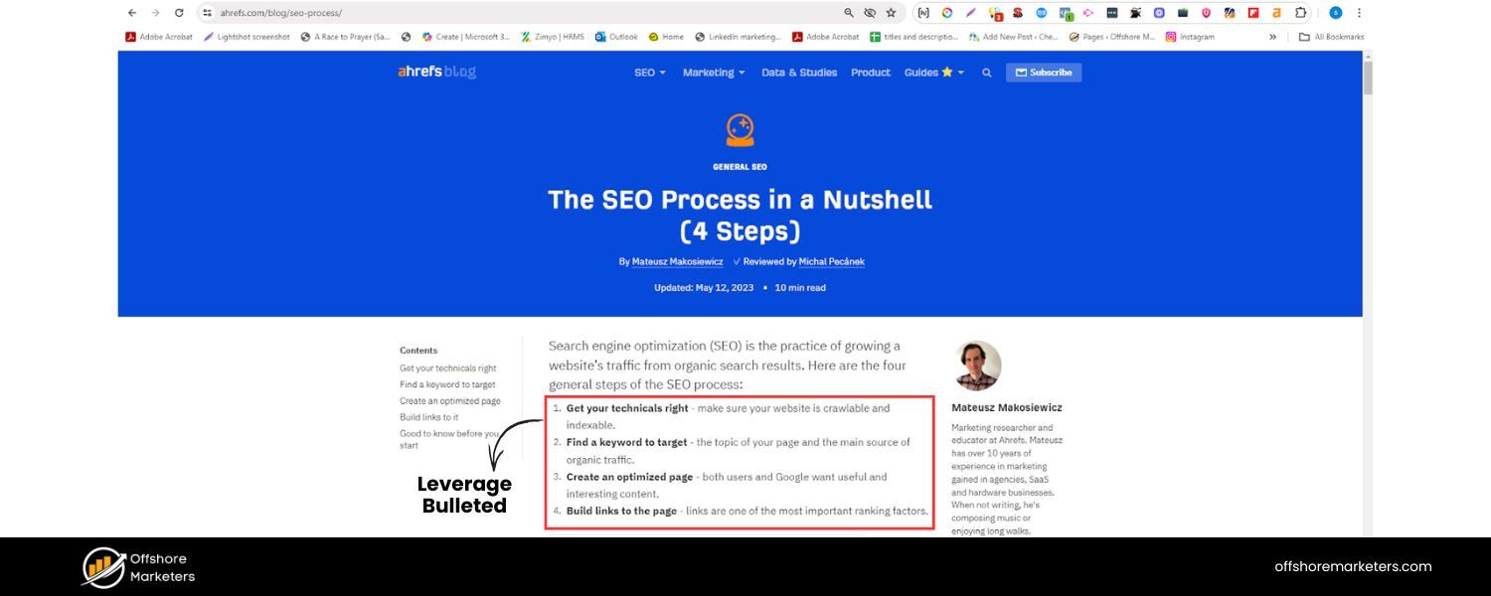Show hidden bookmarks with the overflow chevron
Viewport: 1491px width, 596px height.
pos(1272,37)
